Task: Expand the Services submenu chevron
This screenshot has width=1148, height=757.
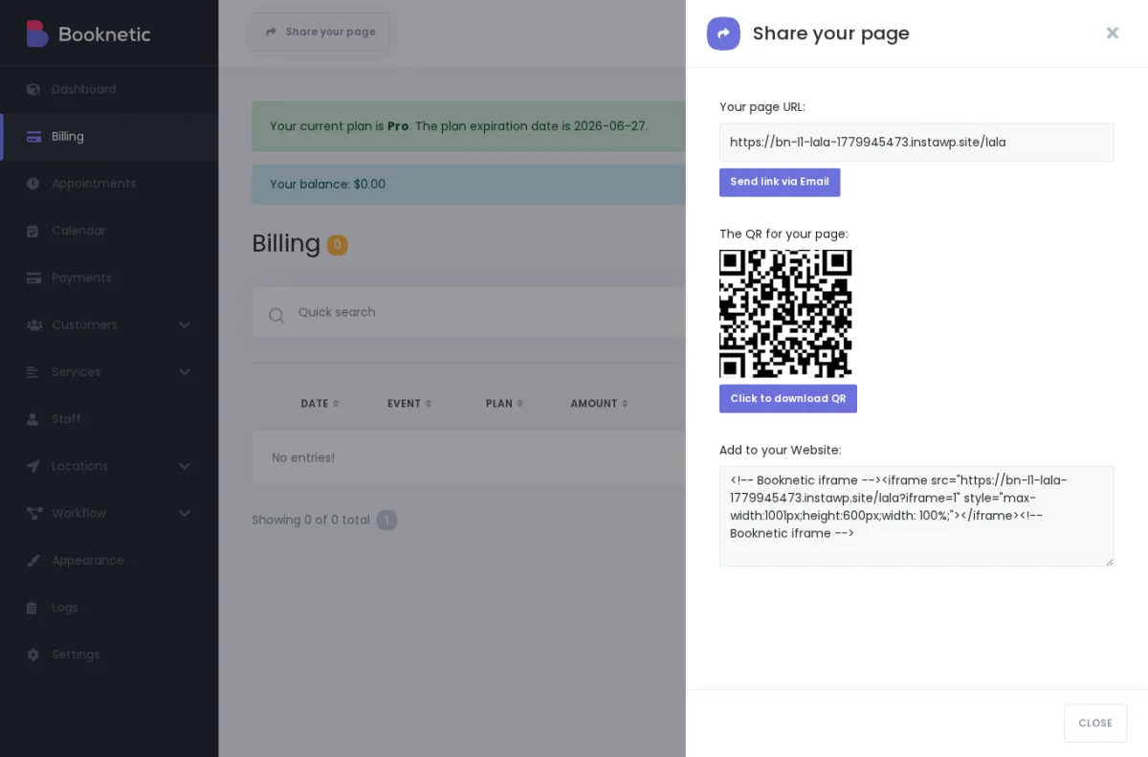Action: coord(185,371)
